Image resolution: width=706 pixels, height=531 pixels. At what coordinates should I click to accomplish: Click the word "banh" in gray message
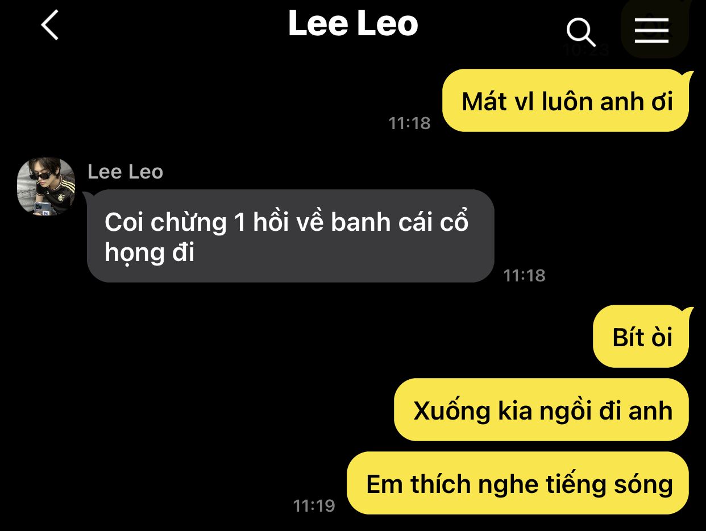[362, 222]
